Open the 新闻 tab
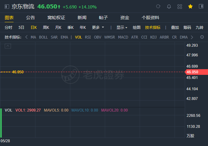208x146 pixels. click(82, 18)
